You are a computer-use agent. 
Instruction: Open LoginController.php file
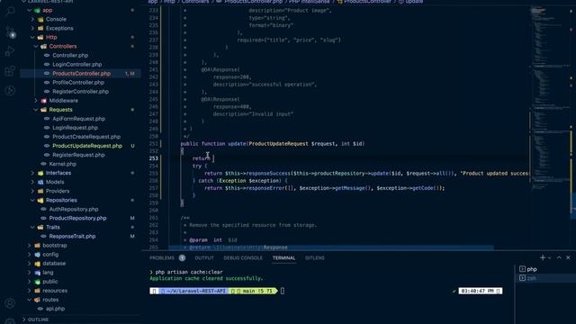(77, 64)
